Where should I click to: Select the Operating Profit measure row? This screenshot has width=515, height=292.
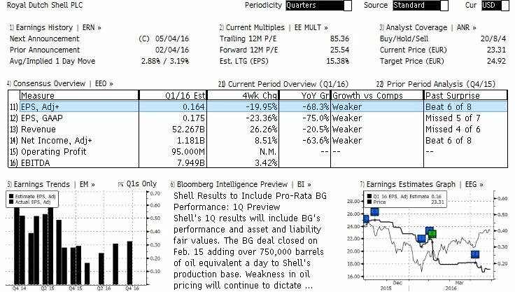(257, 151)
